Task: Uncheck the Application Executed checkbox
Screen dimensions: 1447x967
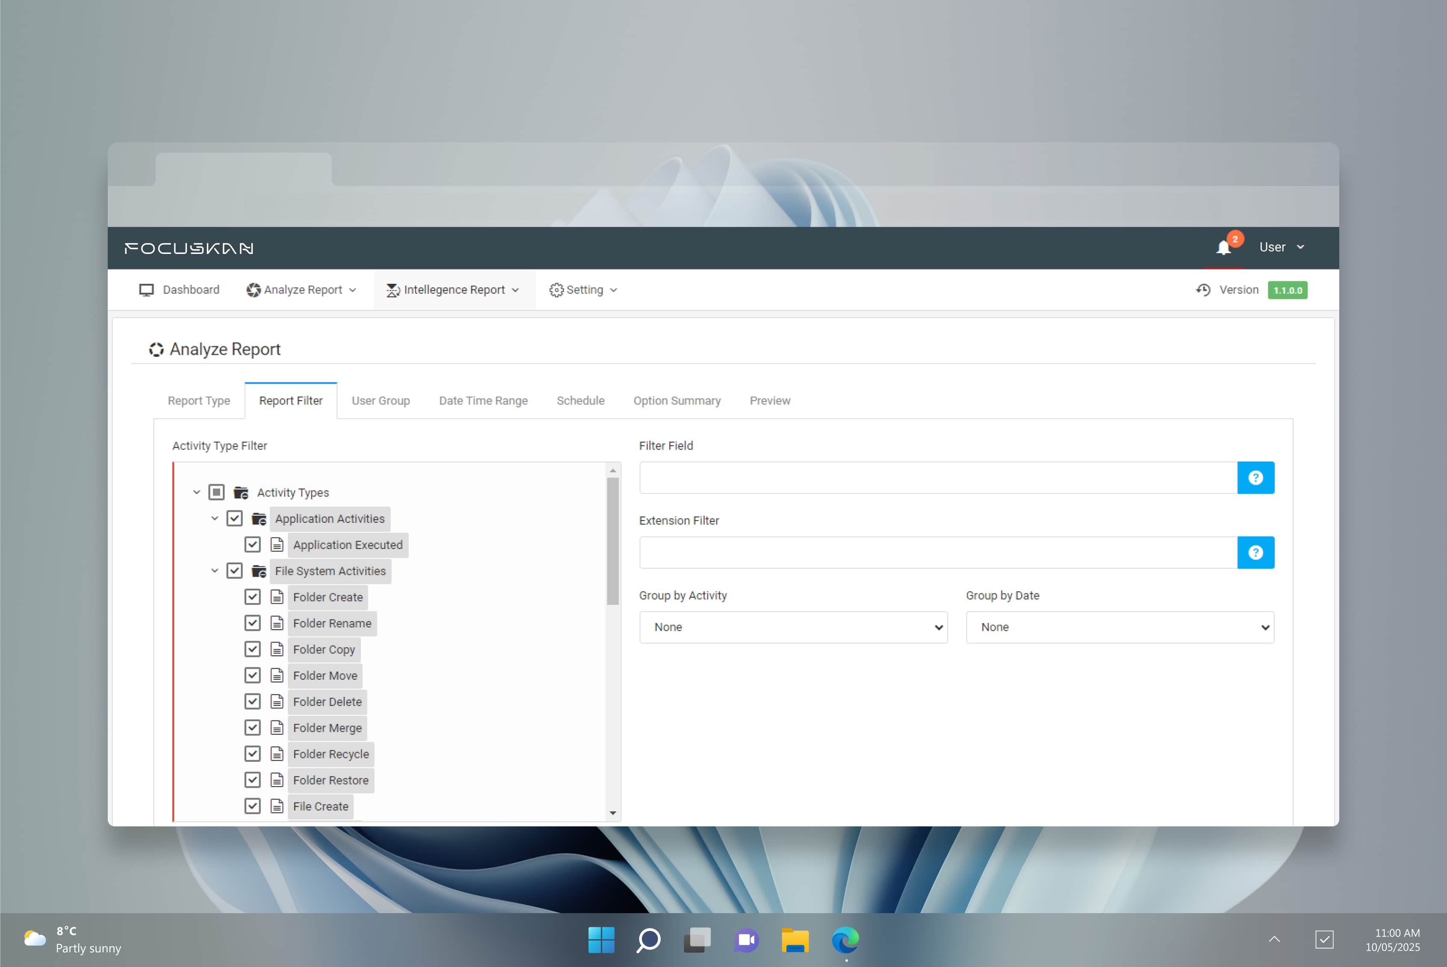Action: 252,545
